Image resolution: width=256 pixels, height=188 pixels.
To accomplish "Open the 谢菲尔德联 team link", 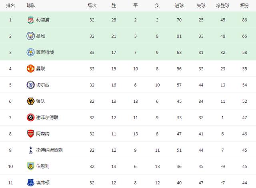I will pos(47,117).
